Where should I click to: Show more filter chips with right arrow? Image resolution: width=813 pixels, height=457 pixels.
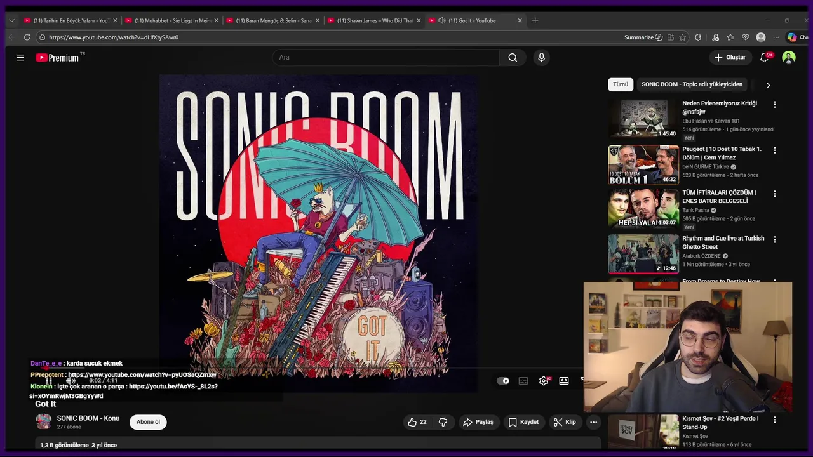click(x=768, y=85)
